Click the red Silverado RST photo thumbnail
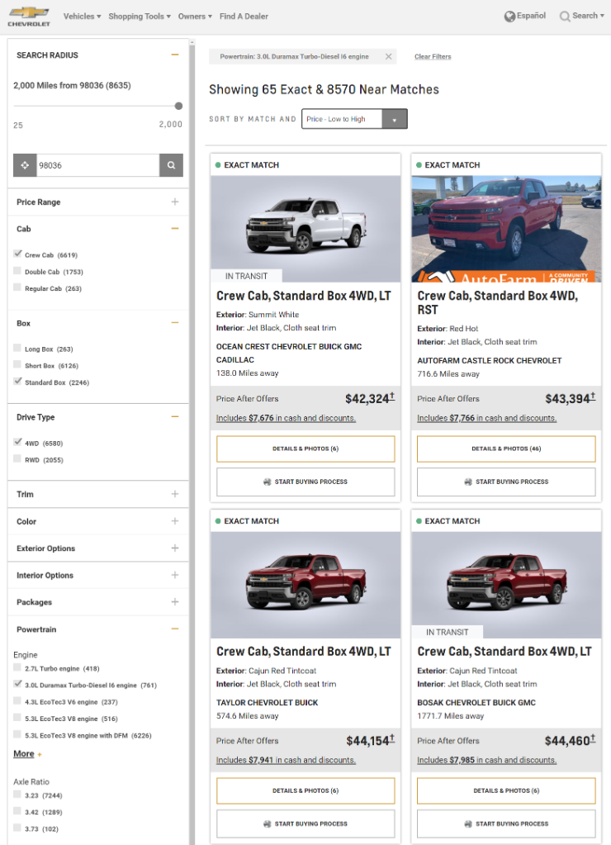The width and height of the screenshot is (611, 845). 506,229
